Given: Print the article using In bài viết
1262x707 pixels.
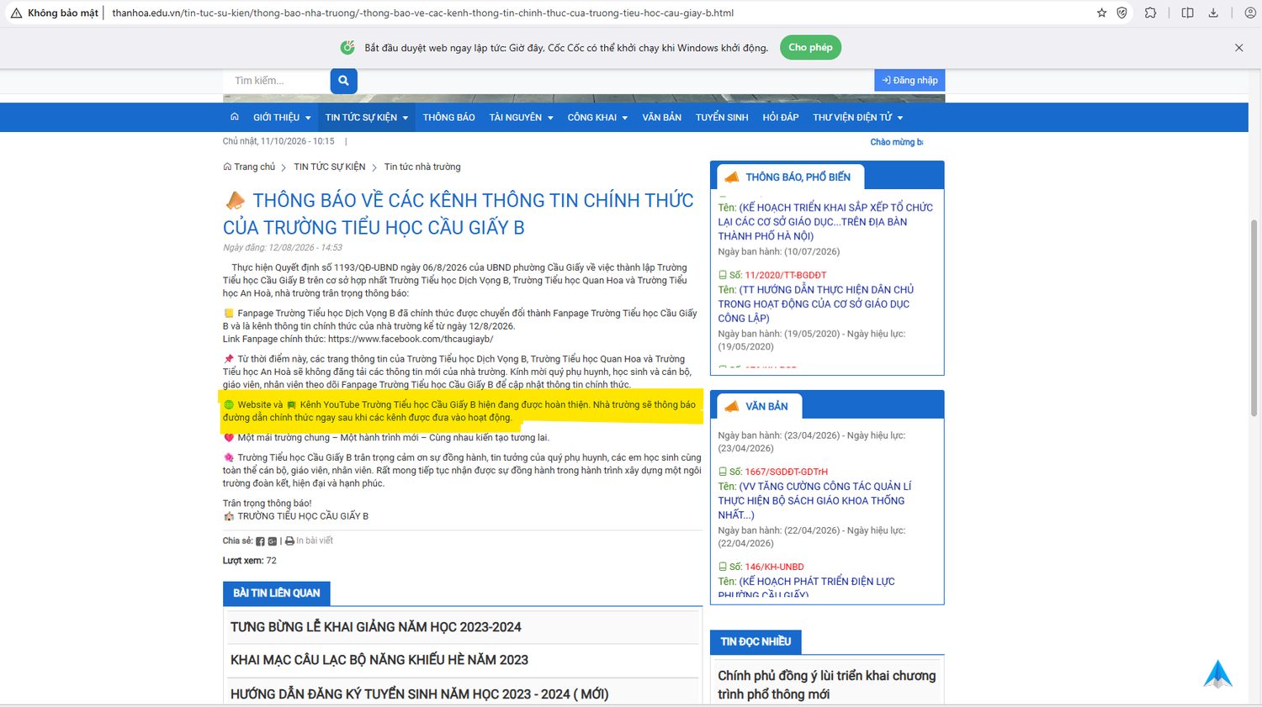Looking at the screenshot, I should [x=309, y=541].
